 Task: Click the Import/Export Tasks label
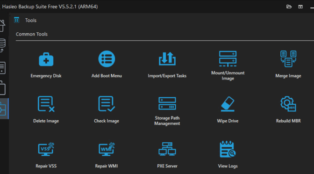tap(167, 76)
